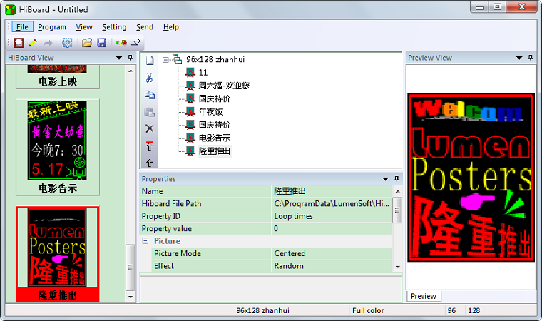This screenshot has height=321, width=542.
Task: Open Properties panel dropdown arrow
Action: tap(385, 179)
